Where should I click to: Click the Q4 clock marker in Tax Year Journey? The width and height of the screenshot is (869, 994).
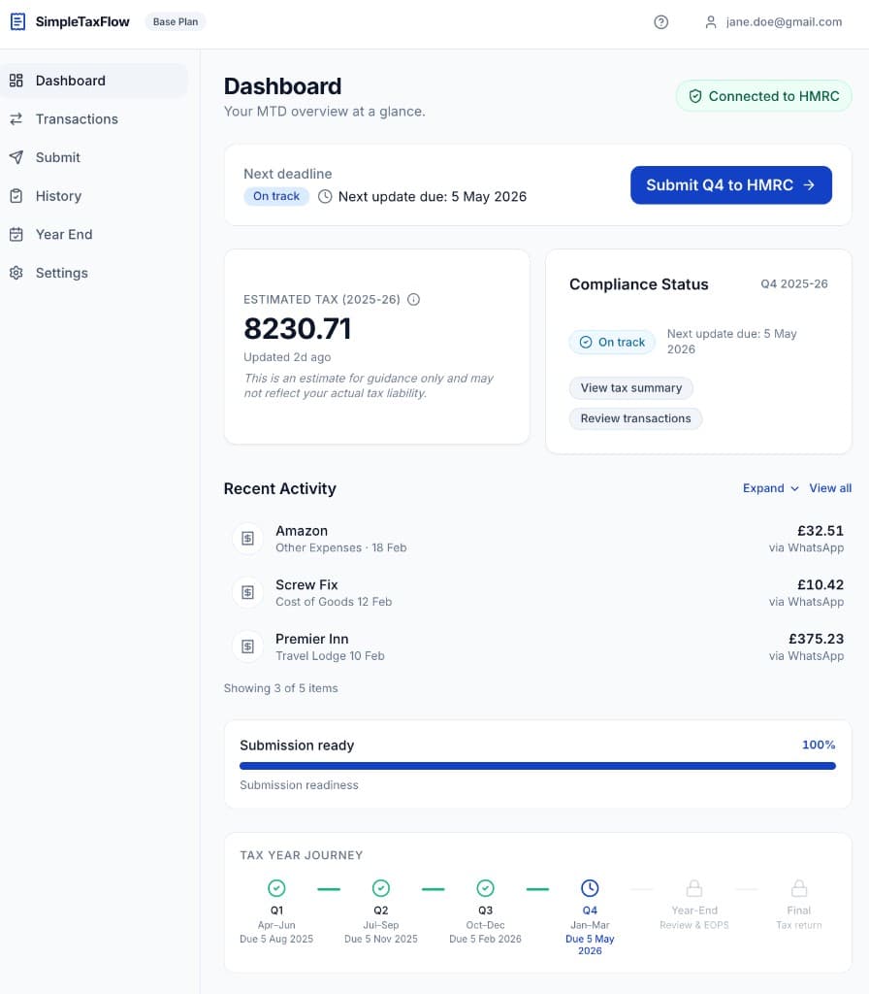coord(590,886)
